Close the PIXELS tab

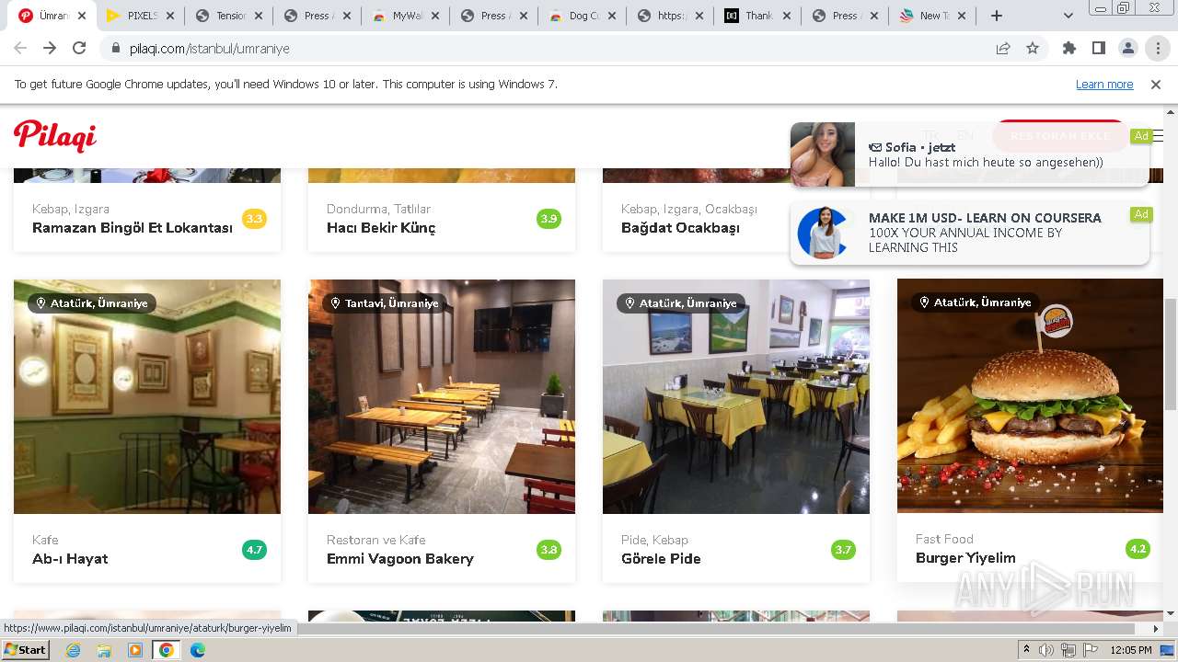click(x=169, y=16)
